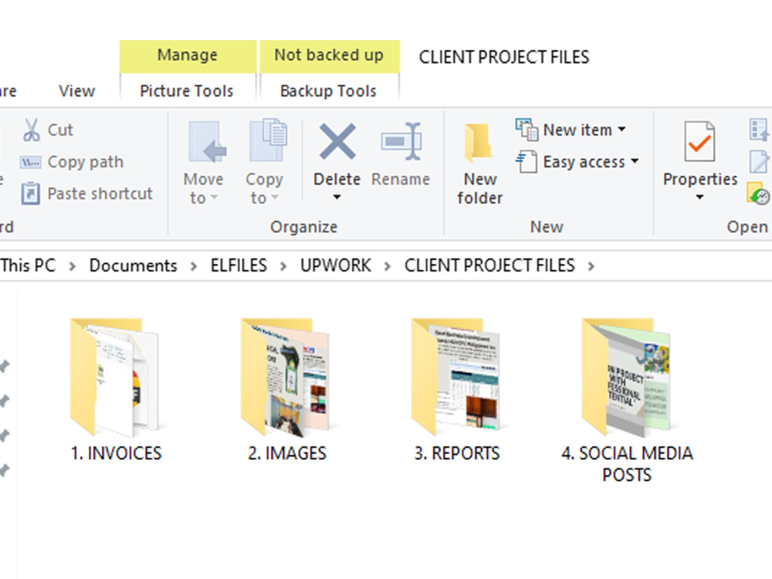Expand chevron after Documents in address bar
772x579 pixels.
click(194, 266)
